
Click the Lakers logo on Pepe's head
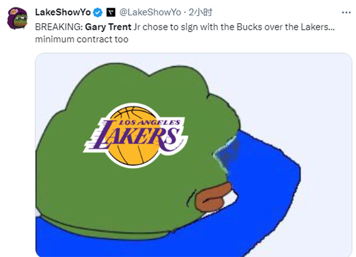point(135,135)
